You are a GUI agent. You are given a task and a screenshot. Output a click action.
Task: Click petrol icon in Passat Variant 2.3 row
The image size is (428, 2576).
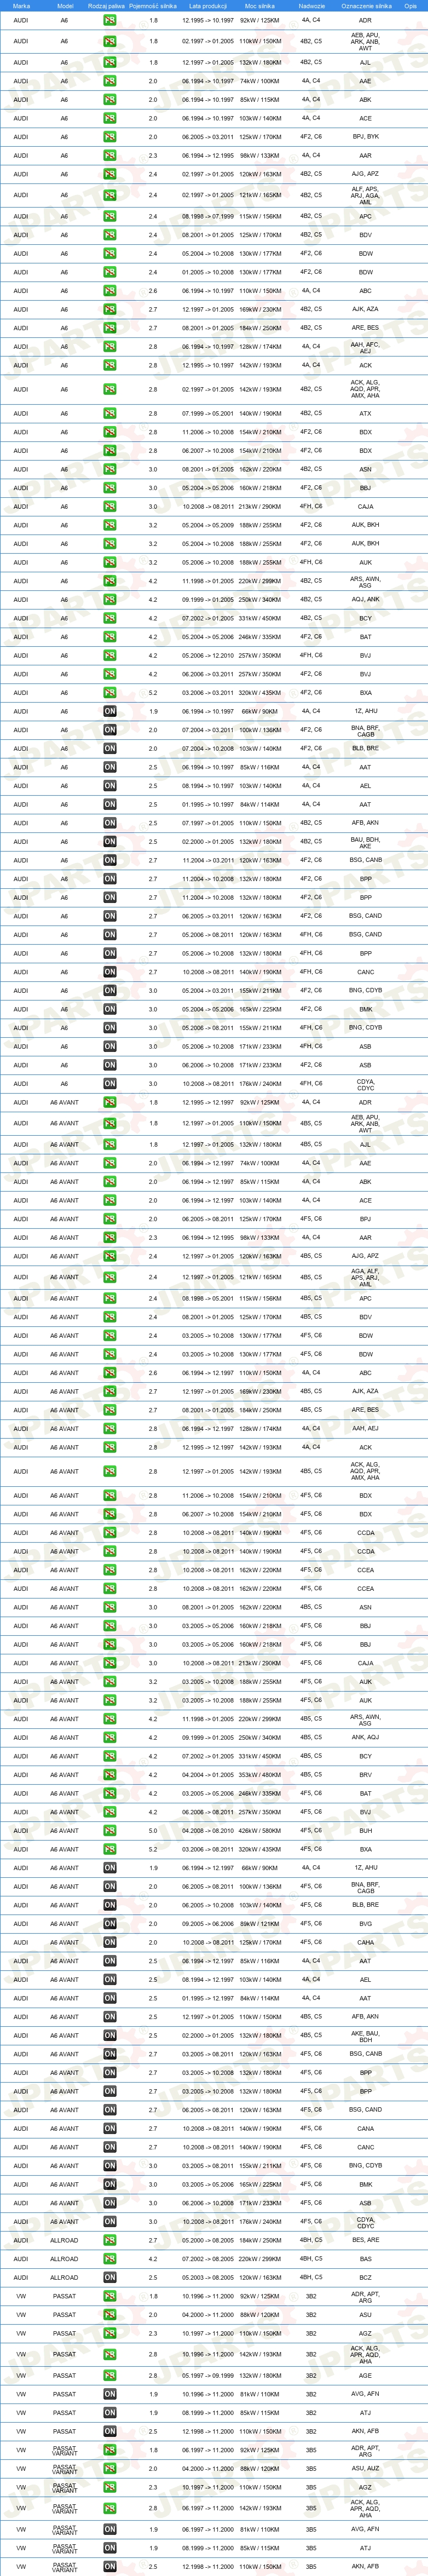(110, 2487)
